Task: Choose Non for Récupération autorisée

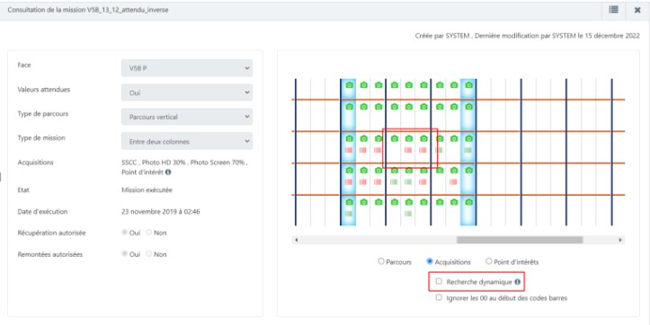Action: [149, 233]
